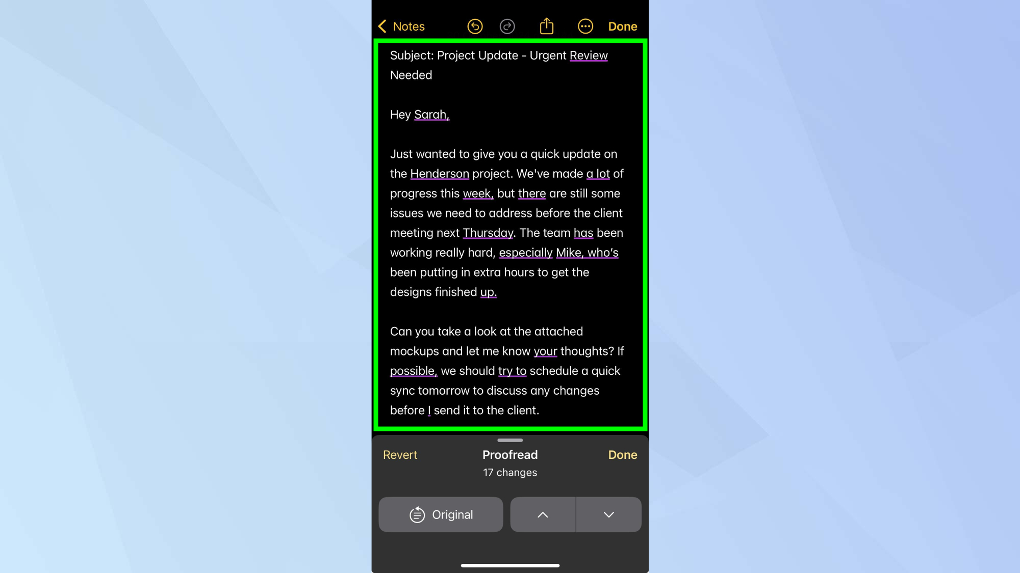Open the more options ellipsis menu
1020x573 pixels.
585,26
